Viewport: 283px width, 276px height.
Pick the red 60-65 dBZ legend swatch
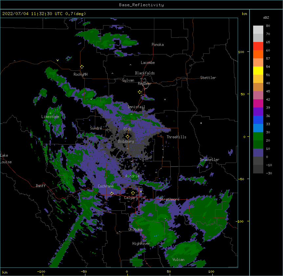tap(258, 46)
